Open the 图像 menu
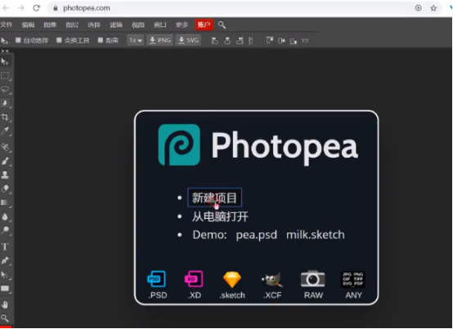Viewport: 453px width, 329px height. [x=50, y=24]
